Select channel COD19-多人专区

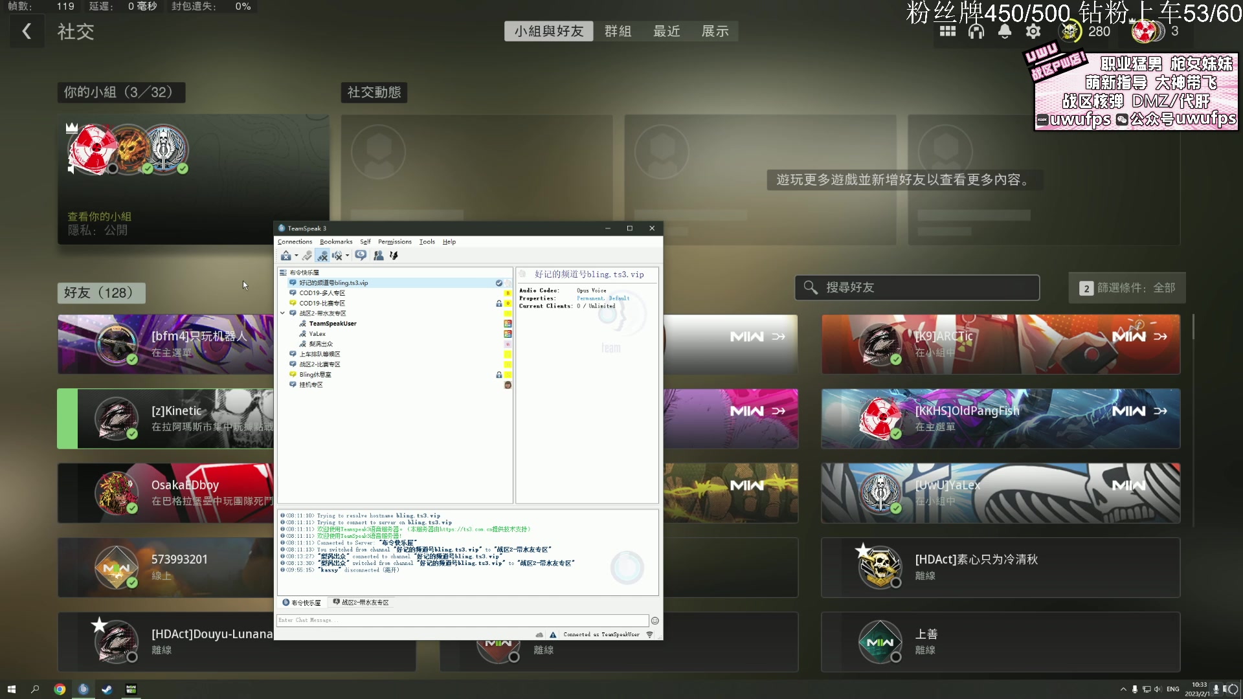322,293
